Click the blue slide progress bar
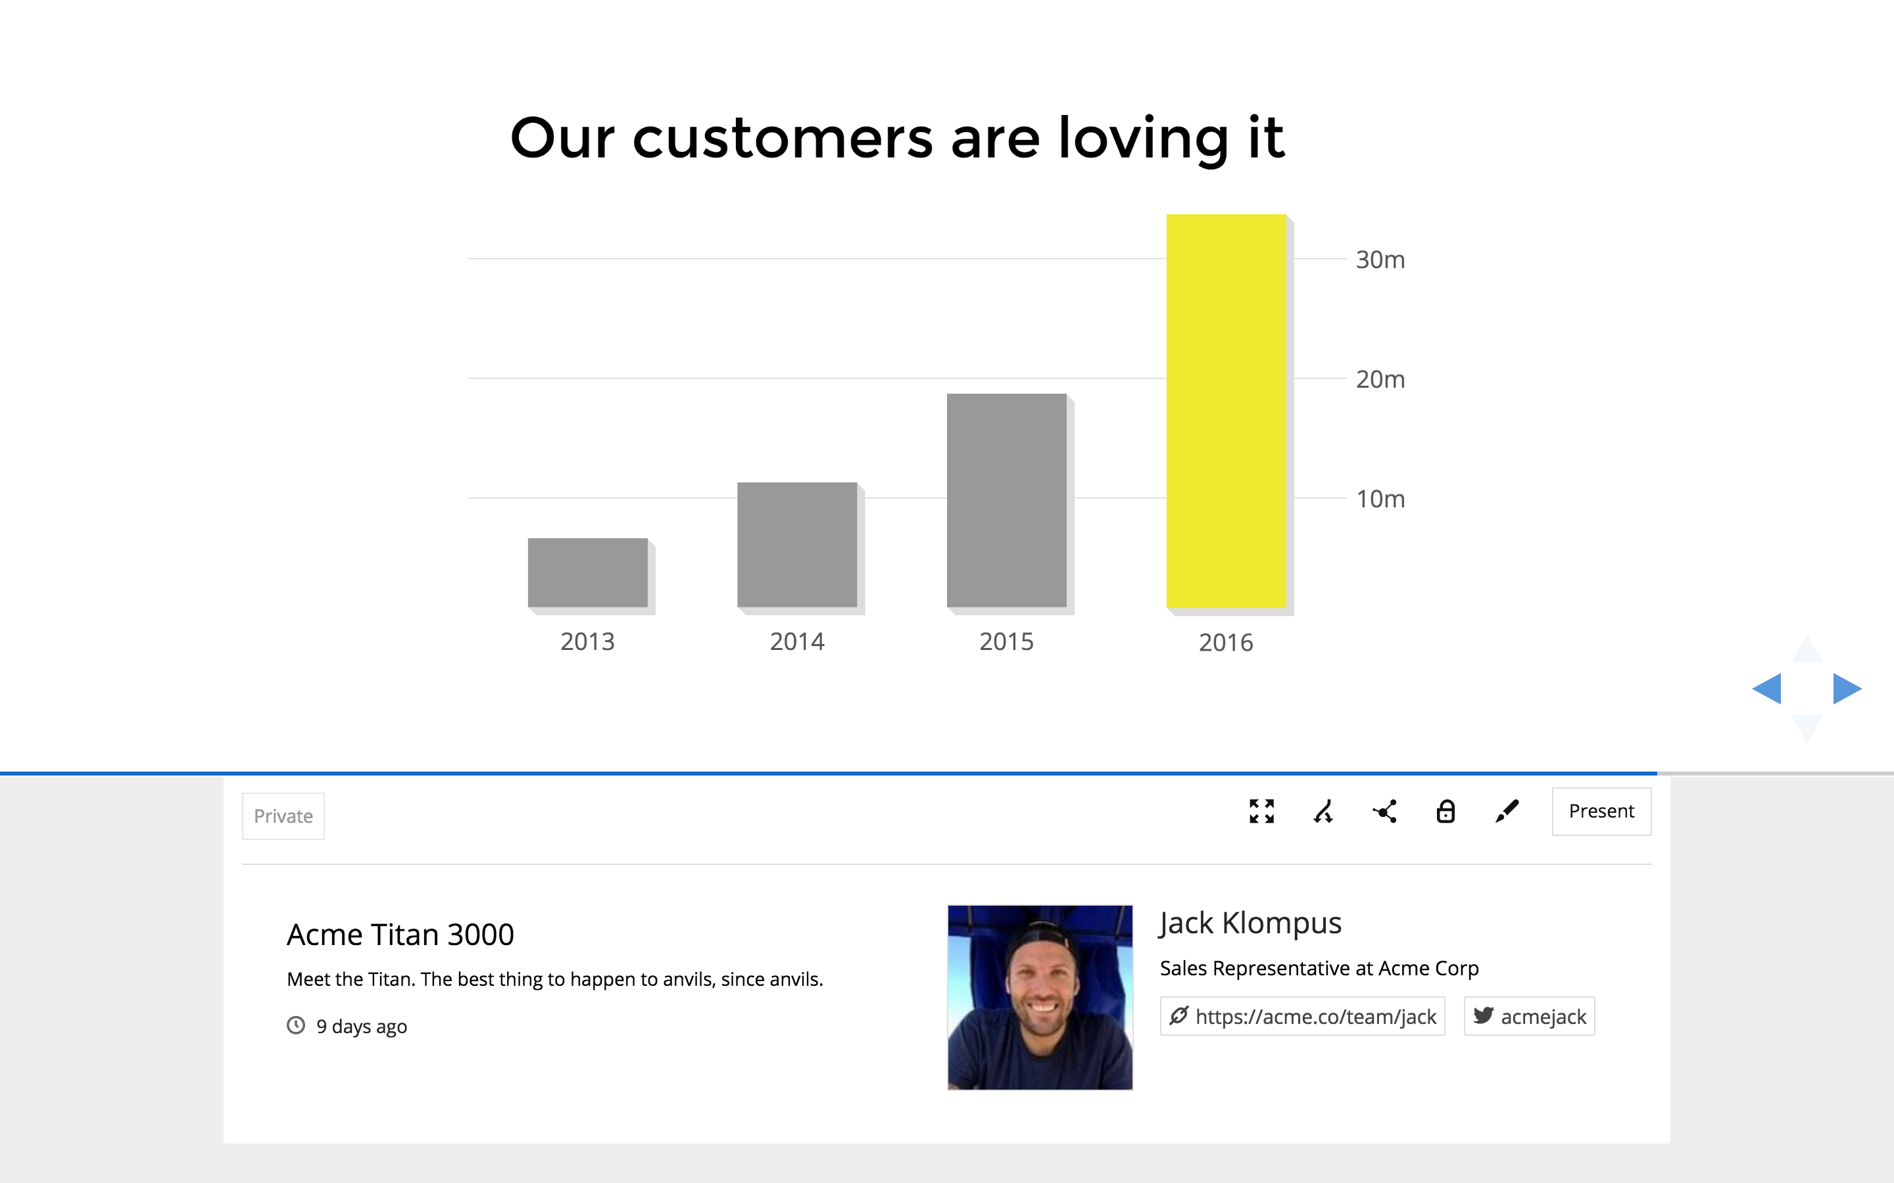1894x1183 pixels. pyautogui.click(x=828, y=773)
